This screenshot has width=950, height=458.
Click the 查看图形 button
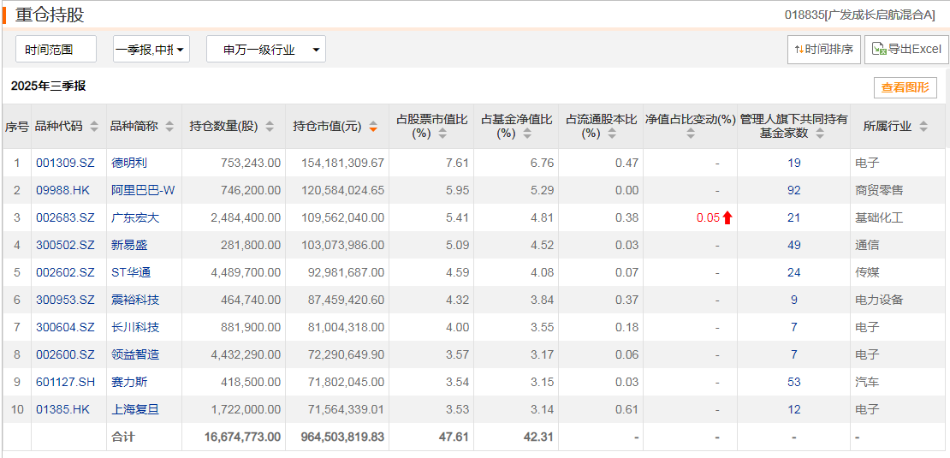coord(905,88)
